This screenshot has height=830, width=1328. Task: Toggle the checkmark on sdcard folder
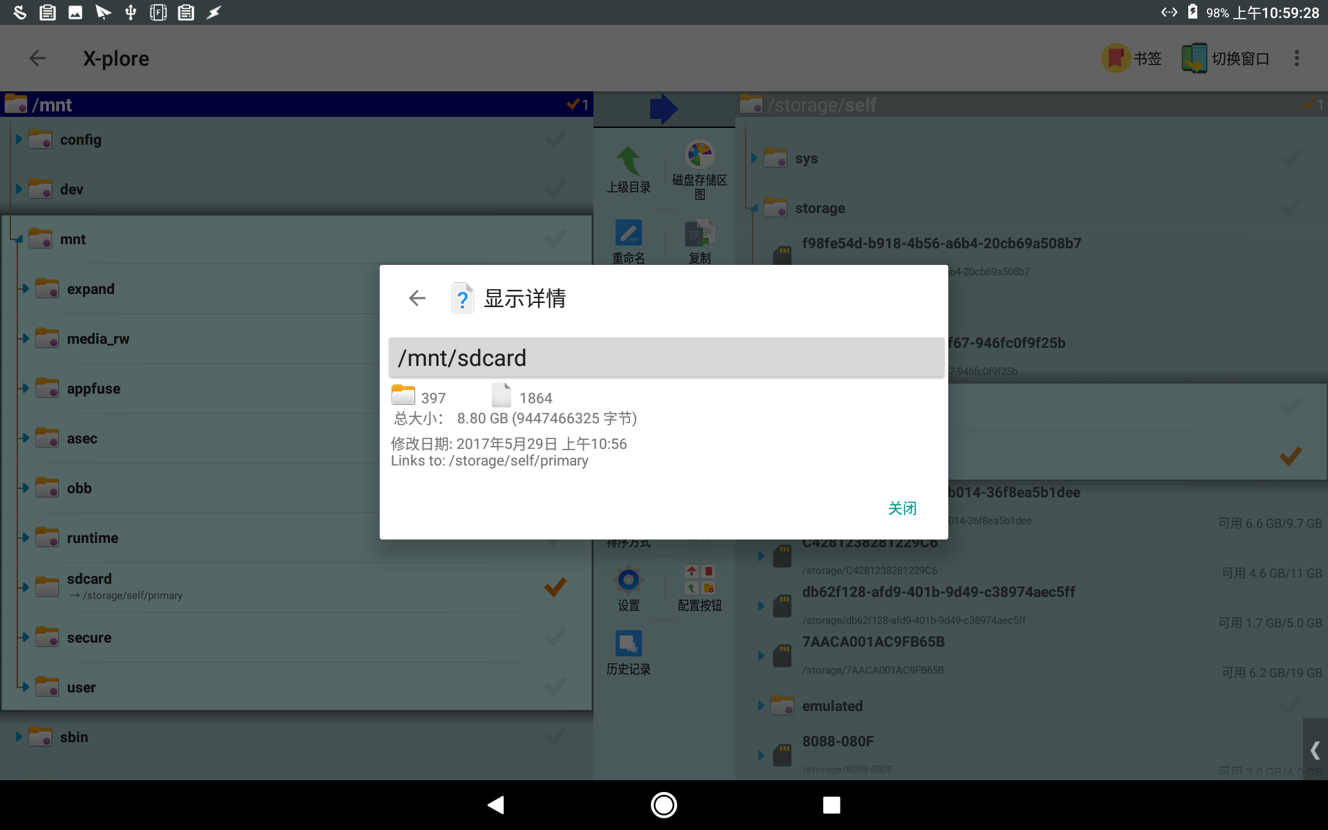click(x=555, y=587)
